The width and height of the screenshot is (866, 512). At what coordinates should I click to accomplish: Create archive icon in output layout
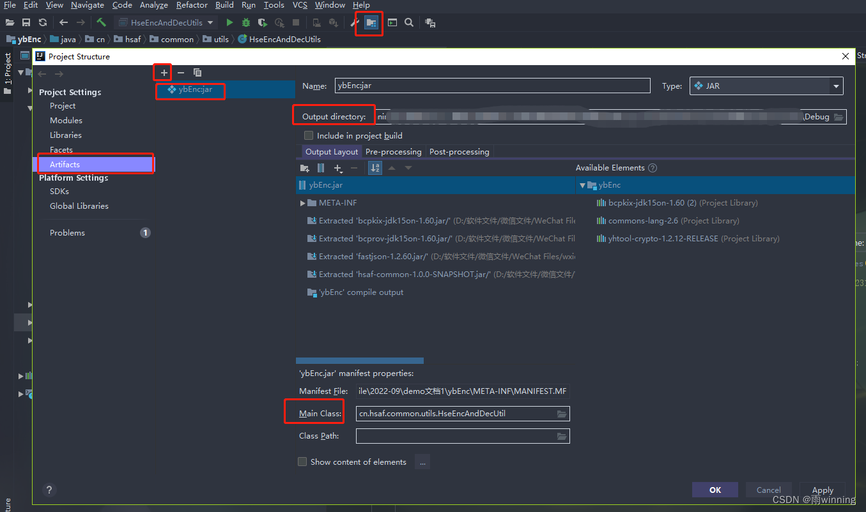321,168
